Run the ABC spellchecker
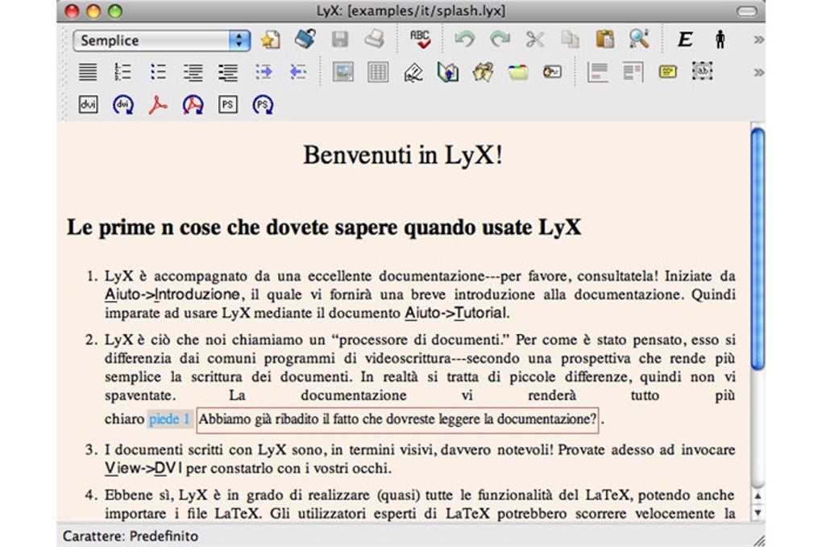822x547 pixels. click(x=420, y=39)
